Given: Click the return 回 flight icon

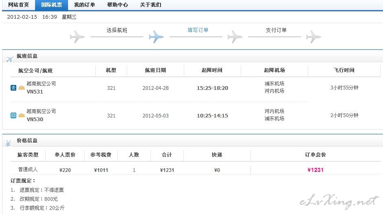Looking at the screenshot, I should (13, 115).
